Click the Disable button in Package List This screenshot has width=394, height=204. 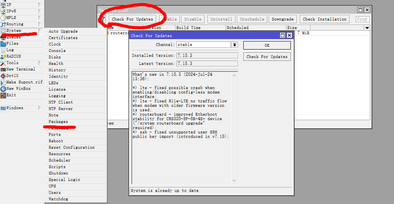(193, 19)
